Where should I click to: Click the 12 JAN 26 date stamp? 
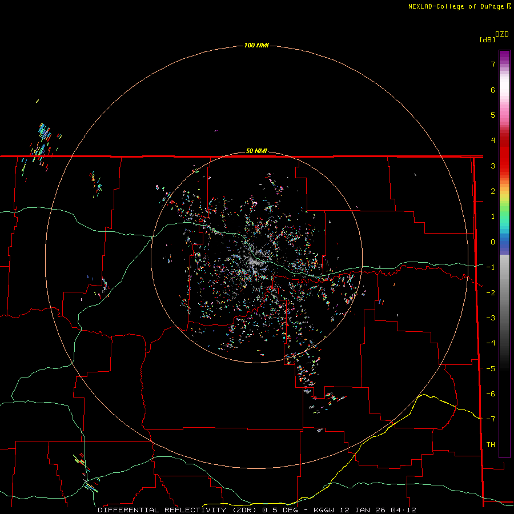362,510
